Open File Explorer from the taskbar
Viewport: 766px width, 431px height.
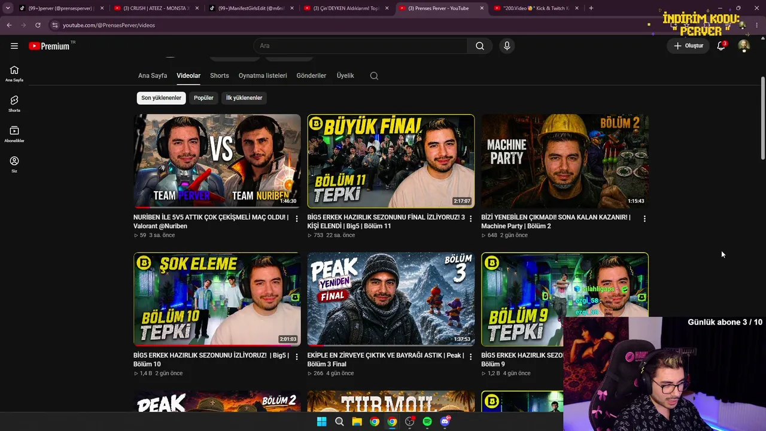coord(357,421)
